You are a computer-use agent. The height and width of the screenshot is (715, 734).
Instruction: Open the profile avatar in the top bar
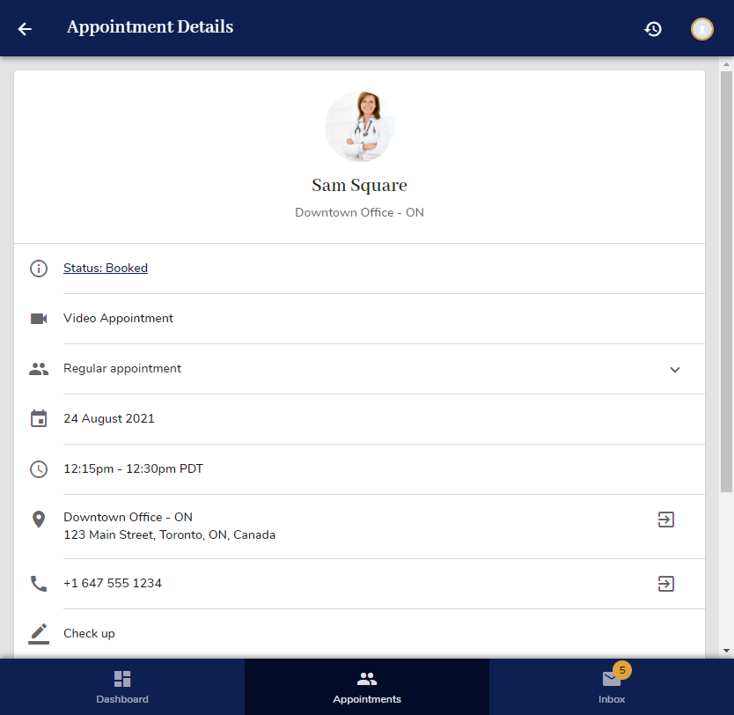[x=701, y=28]
